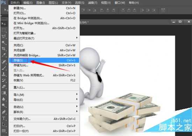This screenshot has height=136, width=192.
Task: Click Distribute Bottom Edges icon
Action: tap(134, 10)
